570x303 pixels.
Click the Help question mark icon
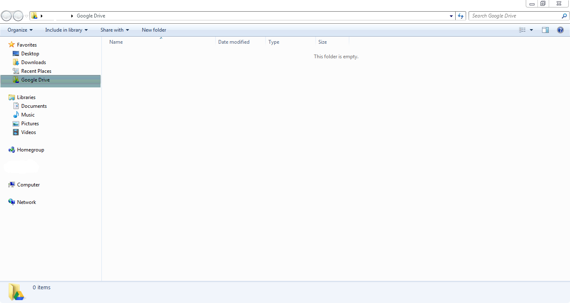[560, 30]
